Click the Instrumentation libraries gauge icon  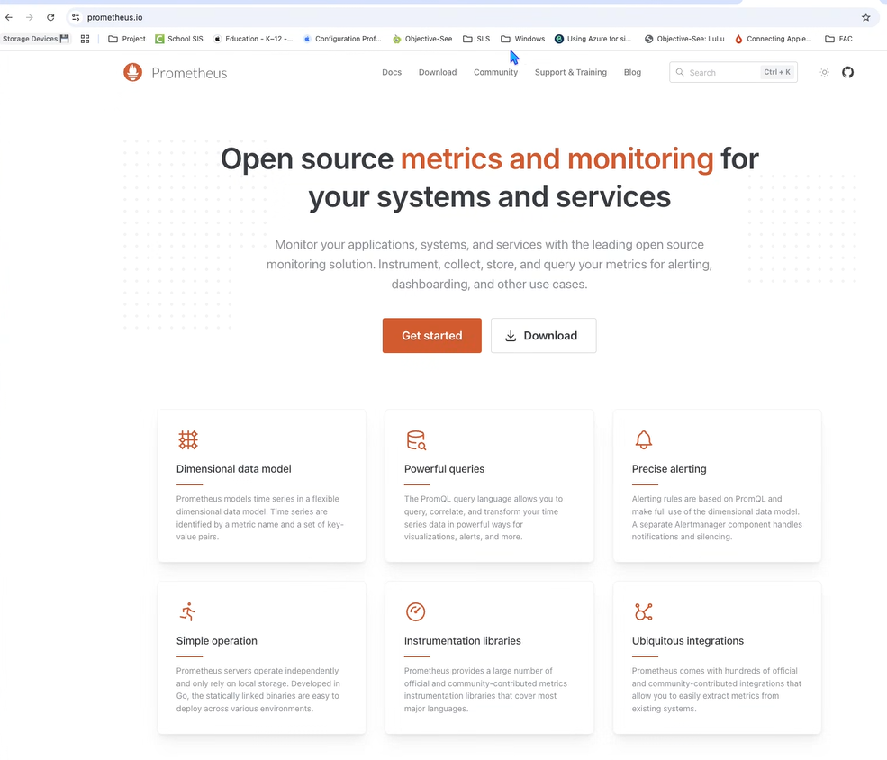415,612
